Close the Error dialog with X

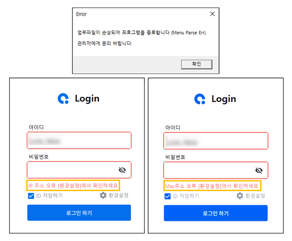coord(212,14)
